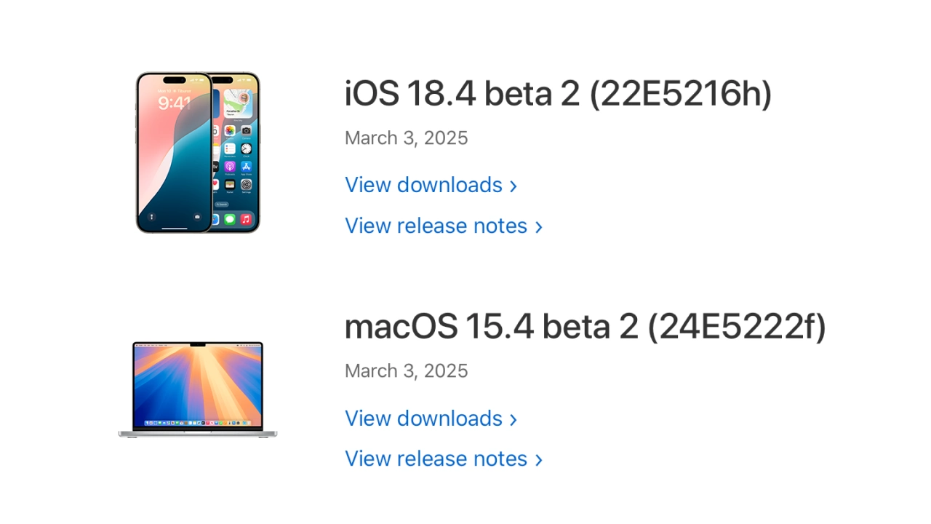Click the iOS 18.4 beta 2 heading

pyautogui.click(x=558, y=94)
